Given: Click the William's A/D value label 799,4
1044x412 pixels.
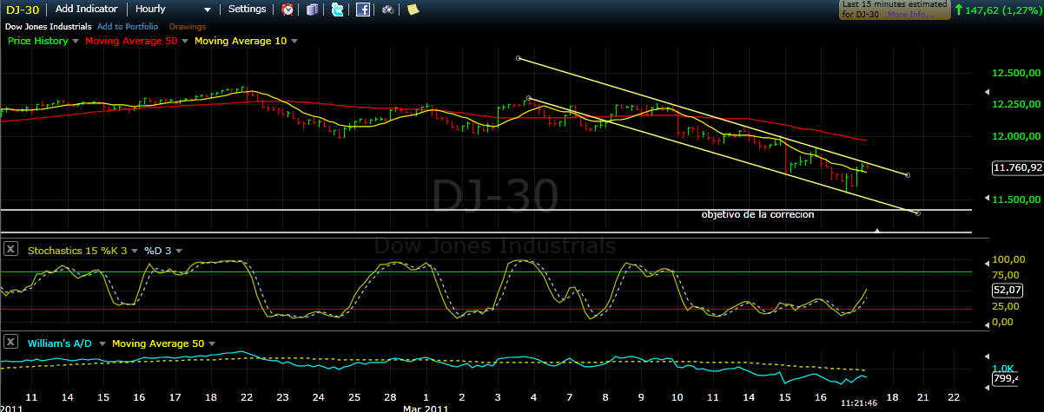Looking at the screenshot, I should click(x=1004, y=378).
